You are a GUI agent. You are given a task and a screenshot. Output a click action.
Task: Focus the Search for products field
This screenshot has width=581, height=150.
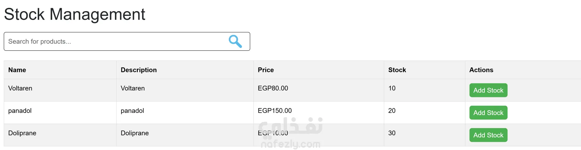coord(115,42)
